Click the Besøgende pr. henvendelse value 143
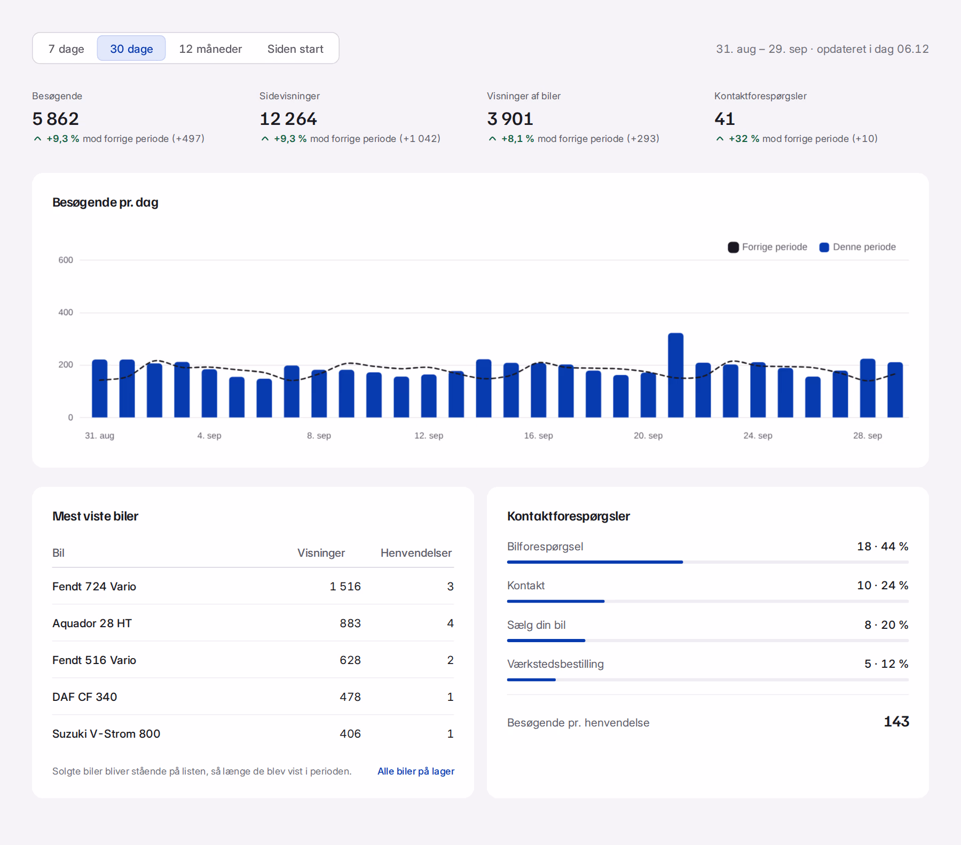Image resolution: width=961 pixels, height=845 pixels. point(896,722)
